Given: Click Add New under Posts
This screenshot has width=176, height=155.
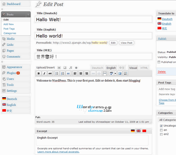Looking at the screenshot, I should [9, 24].
